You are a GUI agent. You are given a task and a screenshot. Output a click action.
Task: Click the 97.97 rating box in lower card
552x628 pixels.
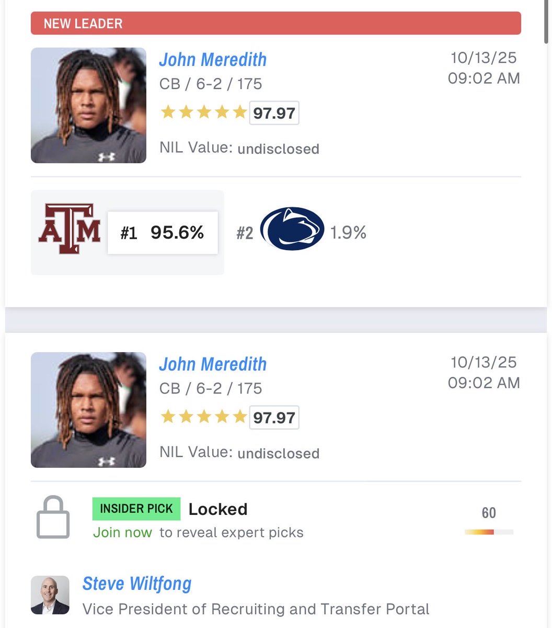coord(274,418)
